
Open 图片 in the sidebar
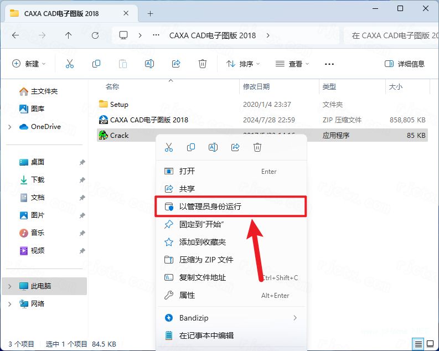coord(32,215)
